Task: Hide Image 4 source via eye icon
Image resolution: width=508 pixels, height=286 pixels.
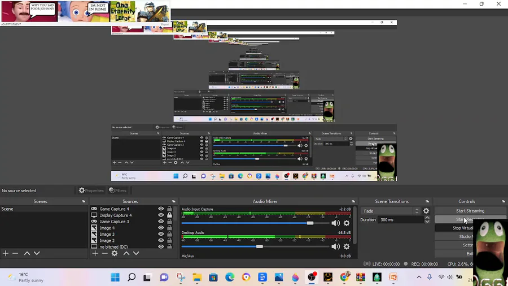Action: click(x=161, y=228)
